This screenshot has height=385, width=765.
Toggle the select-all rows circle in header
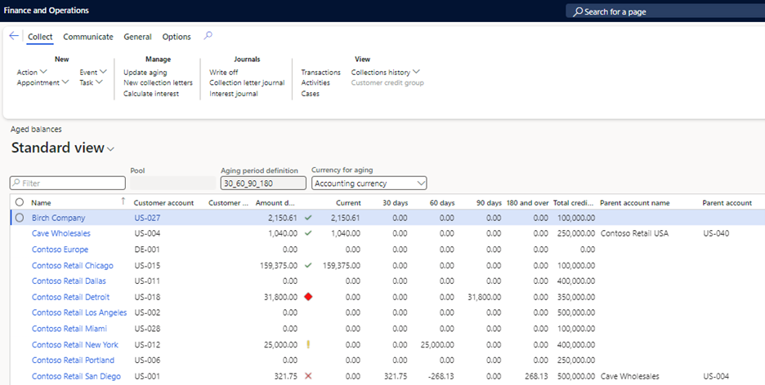pyautogui.click(x=19, y=201)
